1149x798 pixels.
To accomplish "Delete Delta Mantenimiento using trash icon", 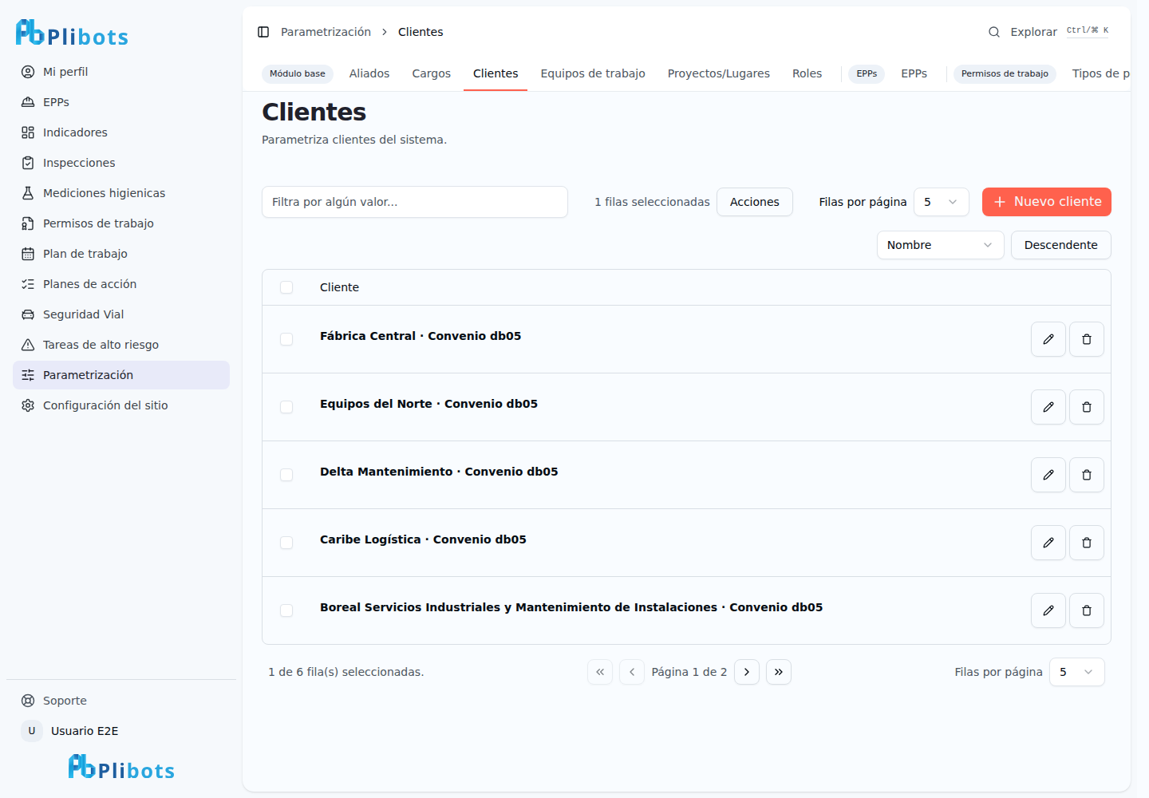I will (1087, 475).
